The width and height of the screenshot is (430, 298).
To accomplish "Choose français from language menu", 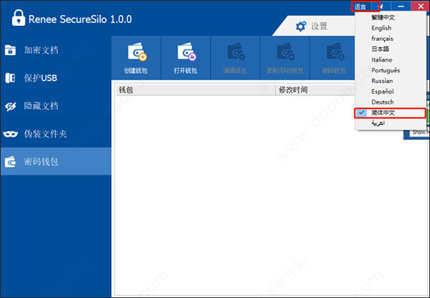I will 391,39.
